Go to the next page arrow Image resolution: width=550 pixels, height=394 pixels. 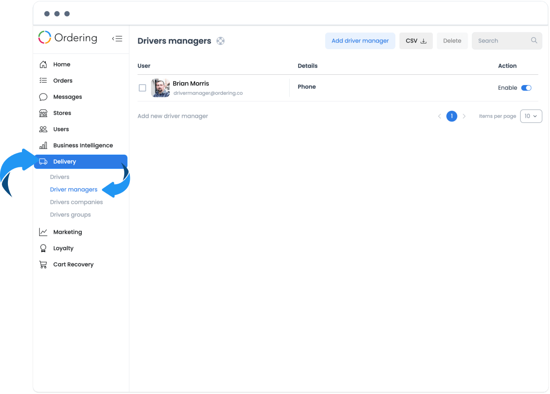click(x=464, y=116)
